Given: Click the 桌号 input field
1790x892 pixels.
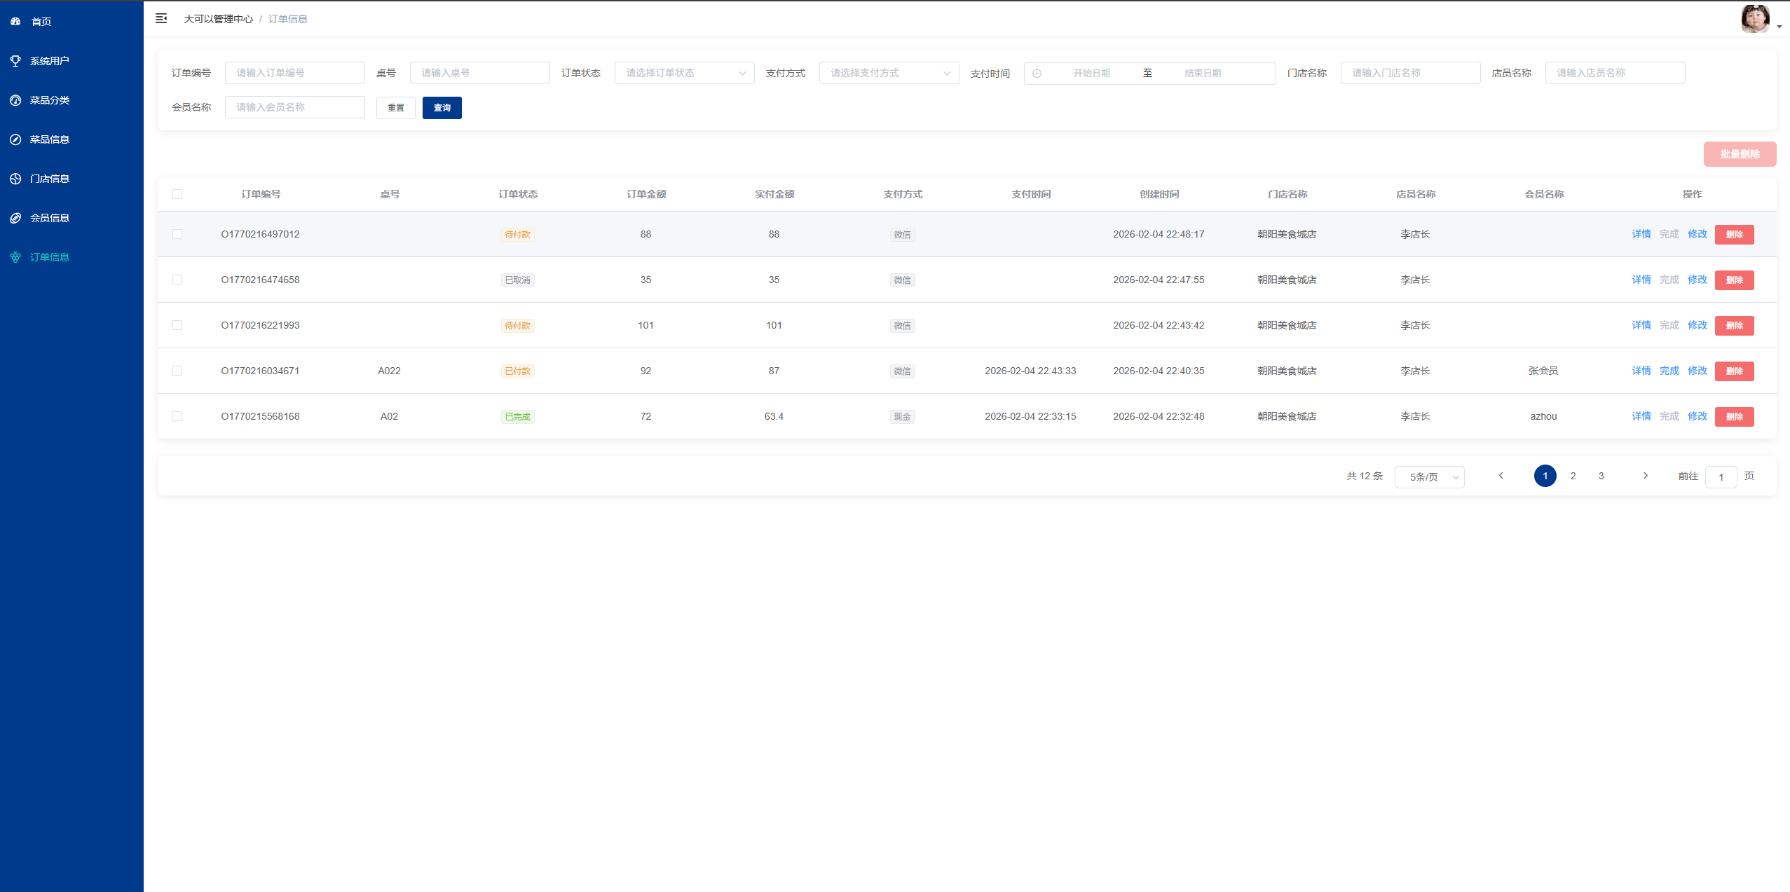Looking at the screenshot, I should pos(479,73).
